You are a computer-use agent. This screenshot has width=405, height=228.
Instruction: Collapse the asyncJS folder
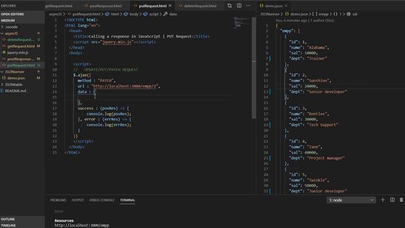tap(11, 34)
